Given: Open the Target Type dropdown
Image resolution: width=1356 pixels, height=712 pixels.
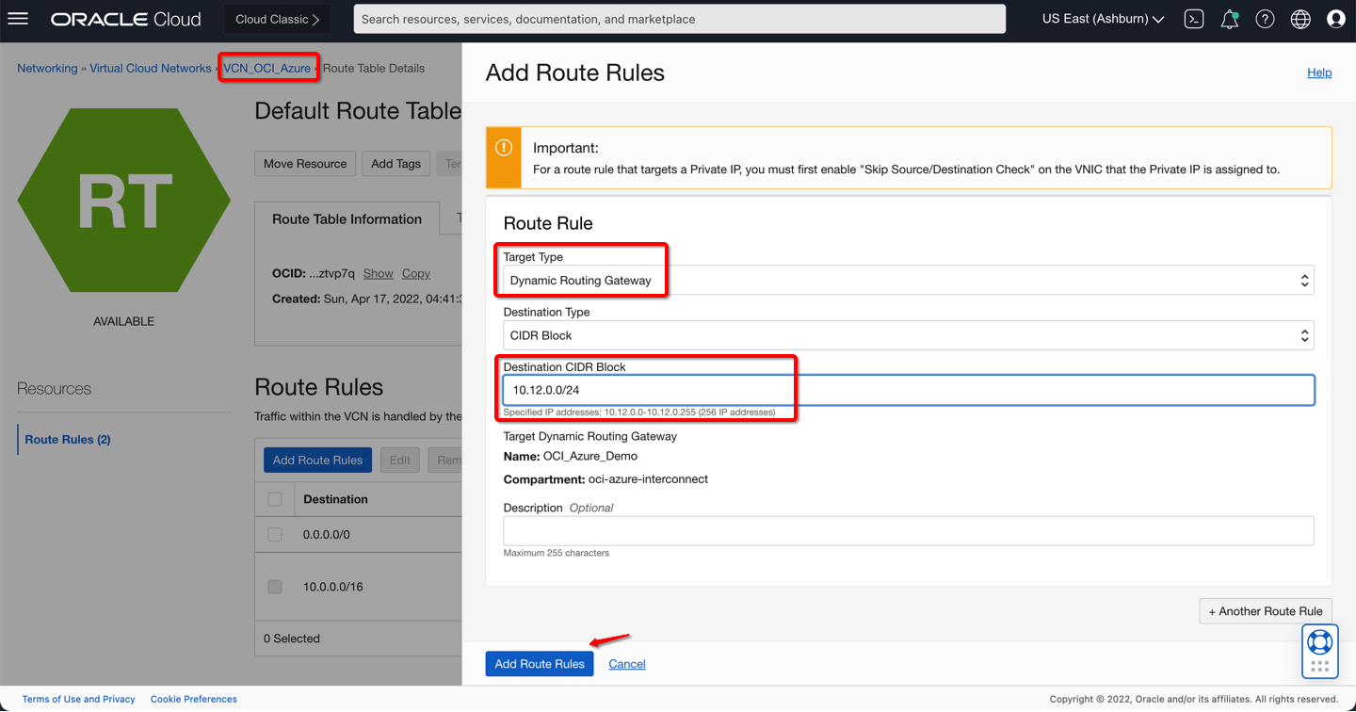Looking at the screenshot, I should 908,281.
